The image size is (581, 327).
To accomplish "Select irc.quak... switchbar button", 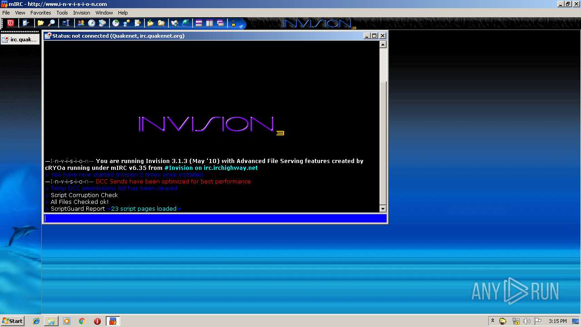I will [20, 40].
